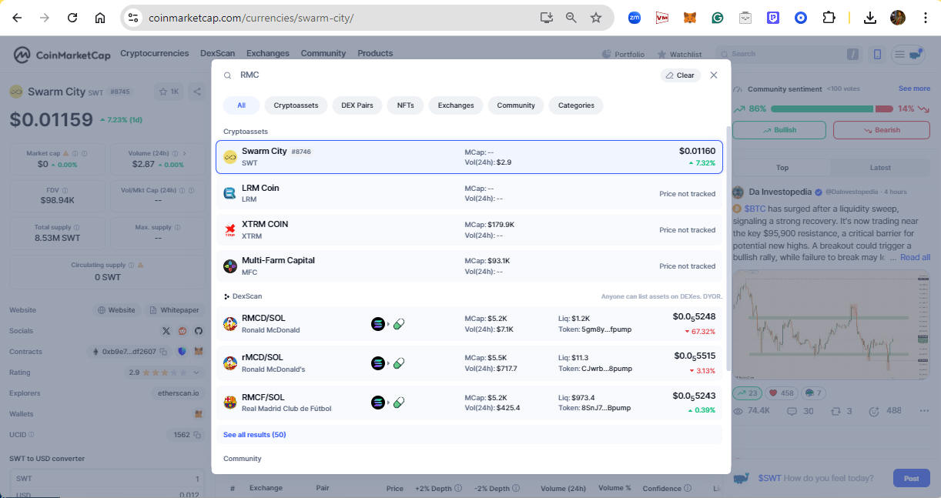This screenshot has height=498, width=941.
Task: Click the LRM Coin logo icon
Action: coord(229,193)
